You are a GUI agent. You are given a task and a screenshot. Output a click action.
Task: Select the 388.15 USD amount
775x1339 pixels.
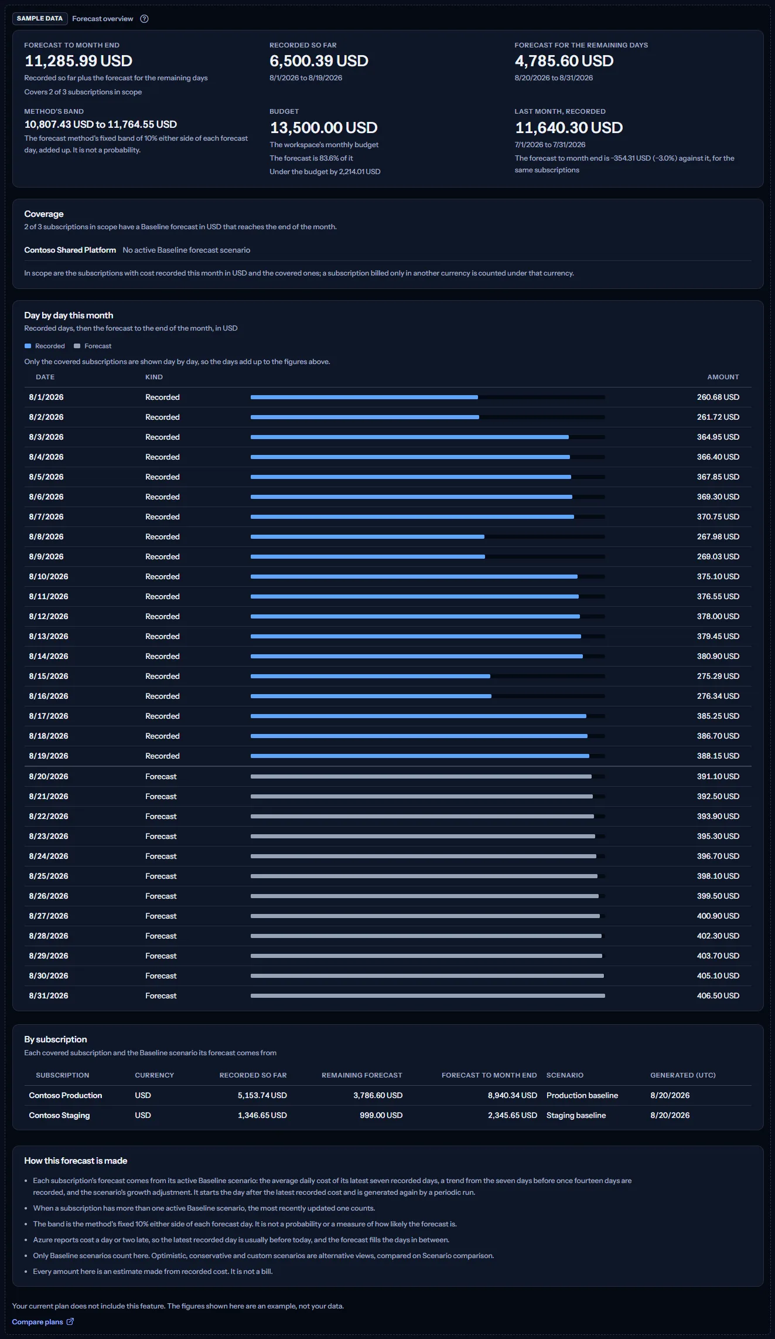pos(718,756)
